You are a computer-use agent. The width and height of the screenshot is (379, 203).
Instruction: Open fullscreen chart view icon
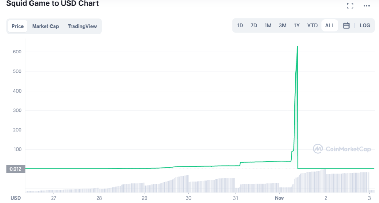point(350,6)
